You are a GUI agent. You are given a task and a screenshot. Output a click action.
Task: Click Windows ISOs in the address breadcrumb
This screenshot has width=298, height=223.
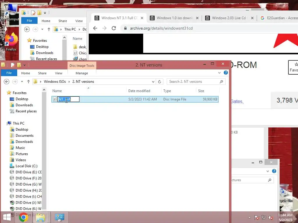click(55, 82)
